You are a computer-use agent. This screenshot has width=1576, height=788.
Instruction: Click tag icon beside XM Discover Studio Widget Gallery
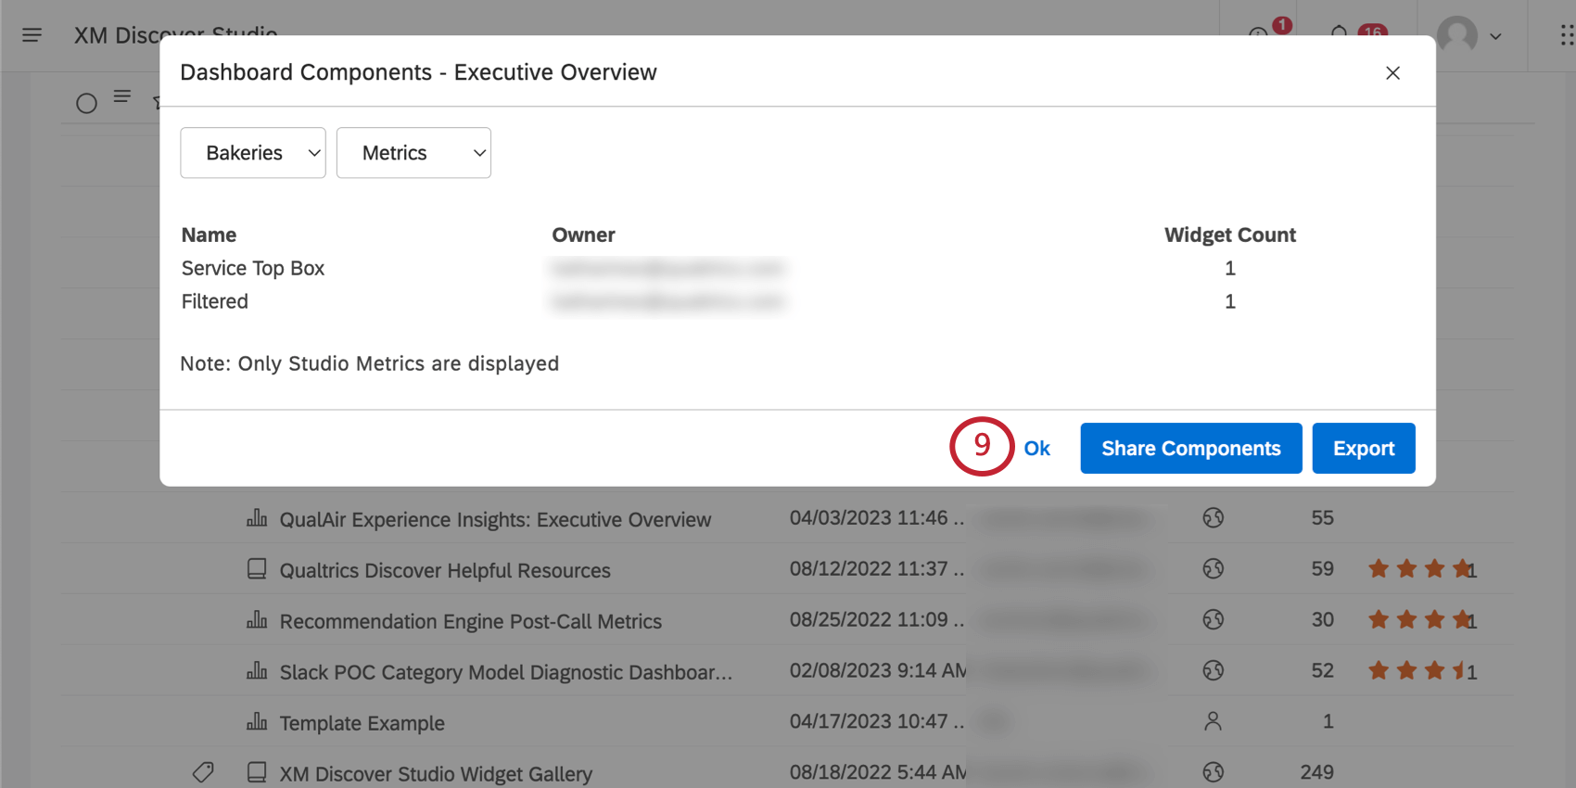(x=203, y=772)
